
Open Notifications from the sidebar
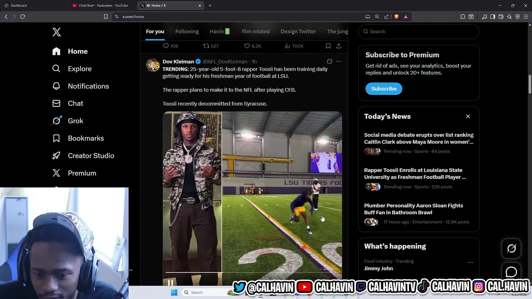[80, 86]
